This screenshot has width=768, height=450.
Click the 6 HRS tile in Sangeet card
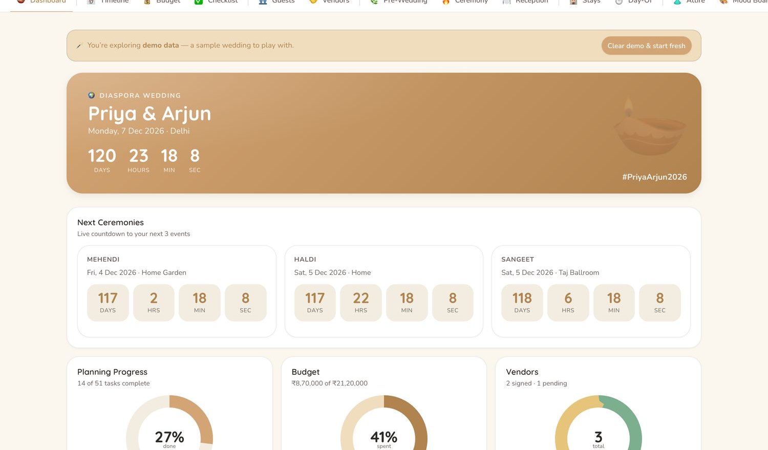coord(568,303)
